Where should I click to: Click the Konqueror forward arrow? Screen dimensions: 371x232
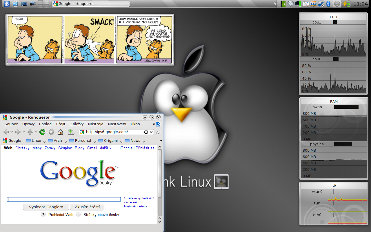click(18, 132)
